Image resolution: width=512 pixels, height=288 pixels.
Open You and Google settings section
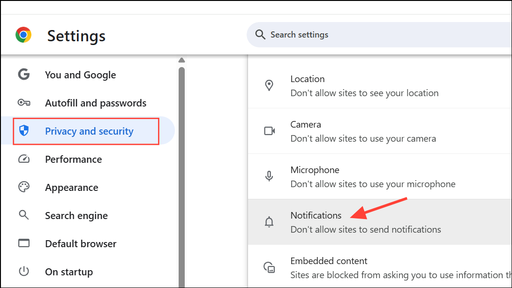coord(80,75)
